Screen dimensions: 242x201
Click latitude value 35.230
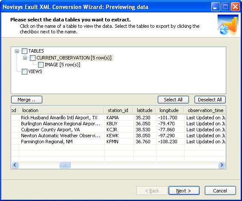[x=145, y=118]
